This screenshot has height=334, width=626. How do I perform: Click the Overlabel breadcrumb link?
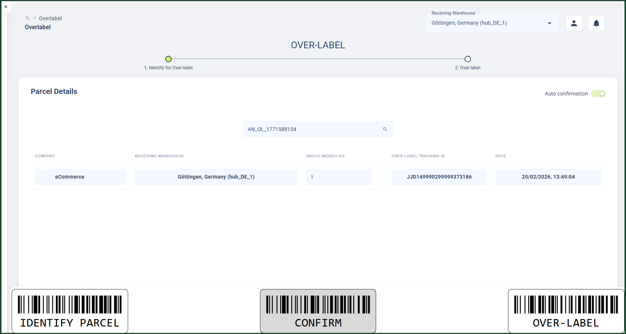tap(50, 18)
